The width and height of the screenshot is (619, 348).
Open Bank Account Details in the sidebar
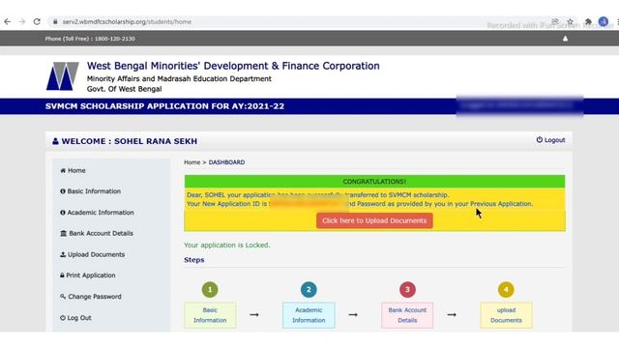tap(97, 234)
